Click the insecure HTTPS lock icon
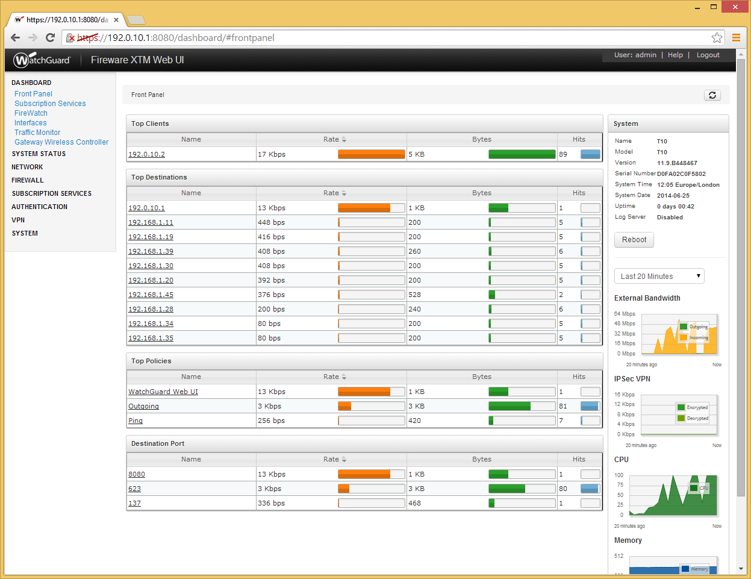The height and width of the screenshot is (579, 751). tap(70, 38)
